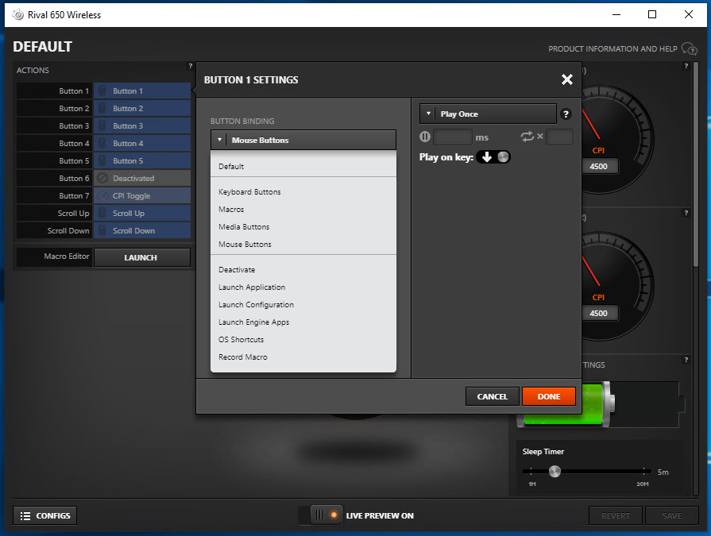This screenshot has height=536, width=711.
Task: Select Button 4 binding row
Action: pos(142,143)
